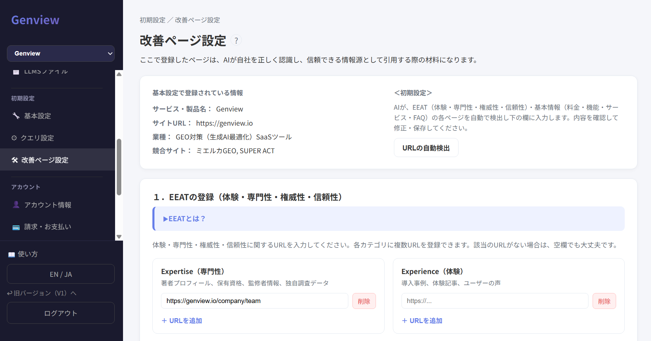Click 改善ページ設定 breadcrumb text
The image size is (651, 341).
[x=197, y=20]
